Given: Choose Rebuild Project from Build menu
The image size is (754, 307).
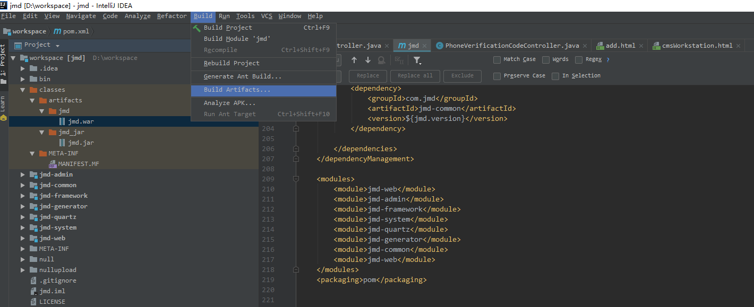Looking at the screenshot, I should click(263, 63).
